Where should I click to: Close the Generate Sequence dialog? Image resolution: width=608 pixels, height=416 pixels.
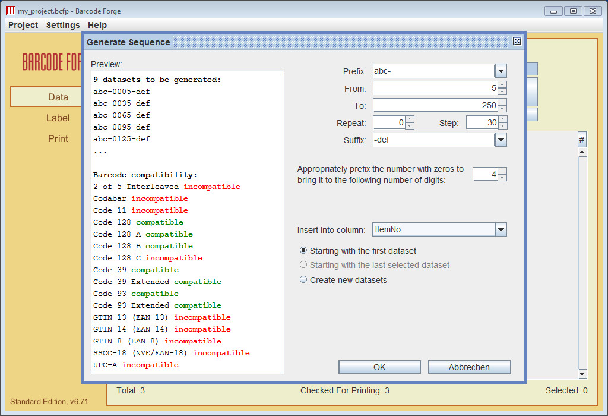click(517, 41)
